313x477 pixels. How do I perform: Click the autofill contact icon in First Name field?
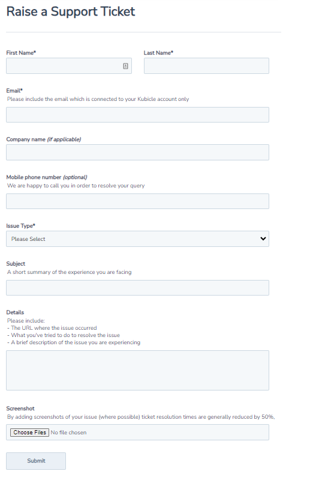(125, 66)
